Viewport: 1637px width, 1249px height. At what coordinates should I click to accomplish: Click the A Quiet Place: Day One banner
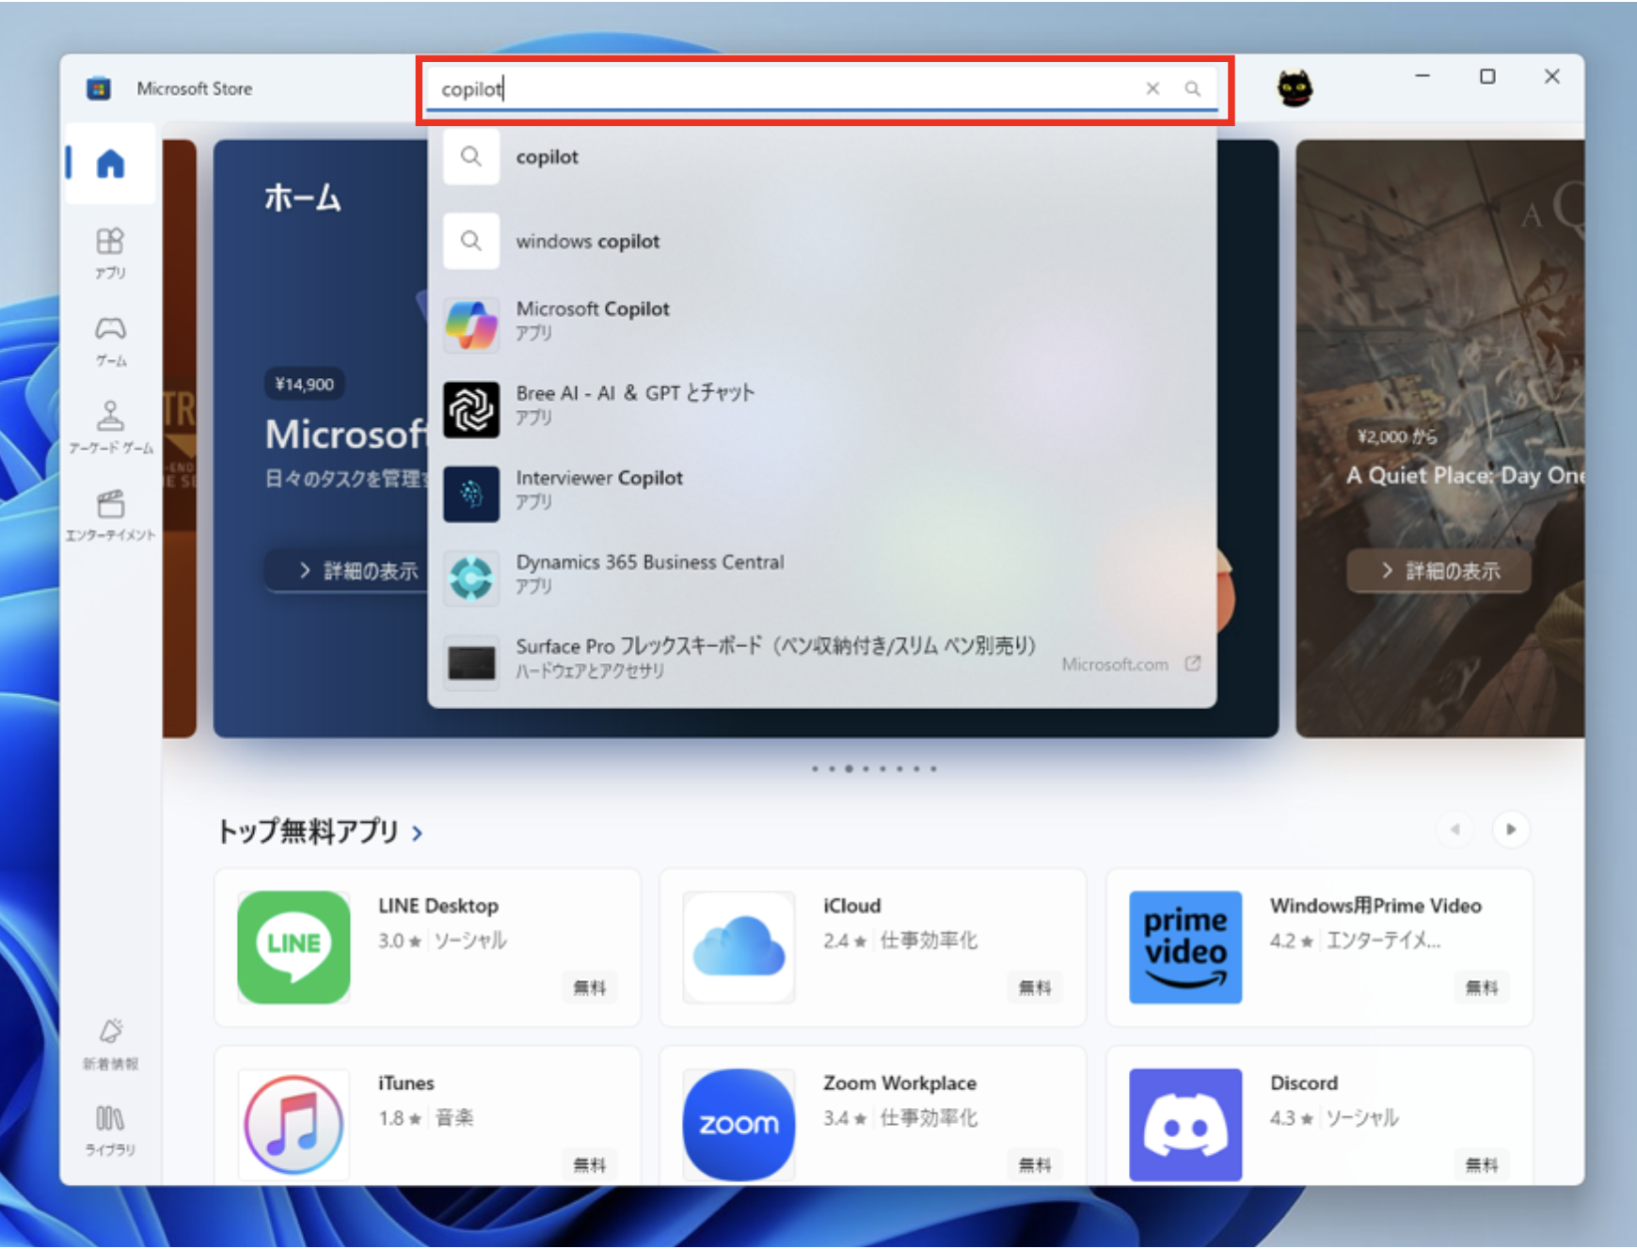(x=1439, y=438)
